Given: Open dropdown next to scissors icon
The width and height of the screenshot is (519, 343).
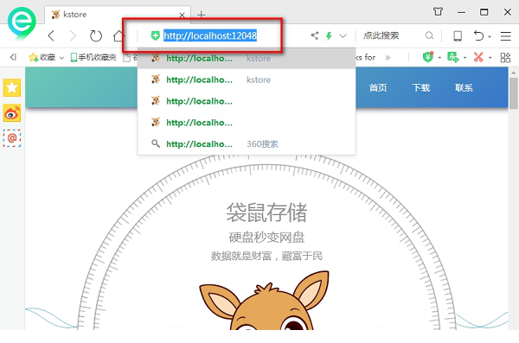Looking at the screenshot, I should [490, 58].
